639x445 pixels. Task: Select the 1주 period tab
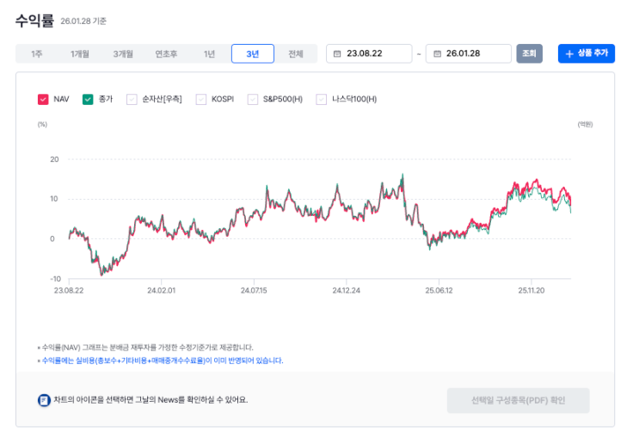click(x=37, y=54)
